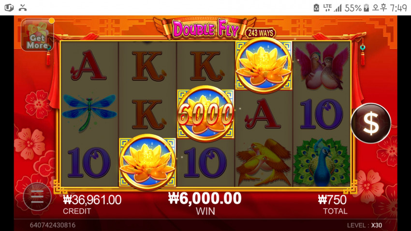Click the 243 WAYS badge
The height and width of the screenshot is (231, 411).
click(x=260, y=33)
